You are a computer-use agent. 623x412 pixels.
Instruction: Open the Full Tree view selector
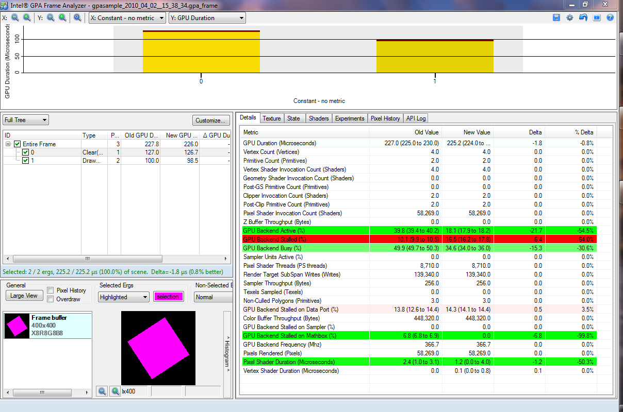25,119
